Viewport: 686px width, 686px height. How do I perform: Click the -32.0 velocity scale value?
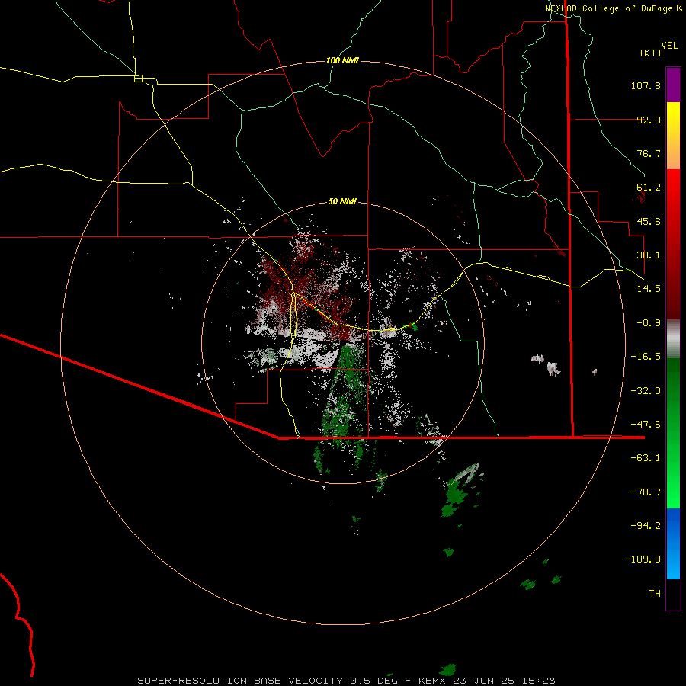pos(646,391)
